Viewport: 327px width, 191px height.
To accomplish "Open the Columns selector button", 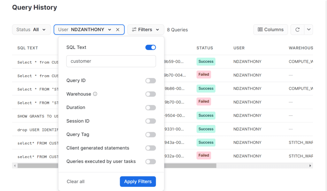I will (270, 30).
